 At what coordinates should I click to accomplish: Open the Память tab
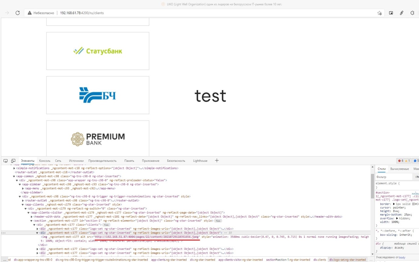pos(129,161)
